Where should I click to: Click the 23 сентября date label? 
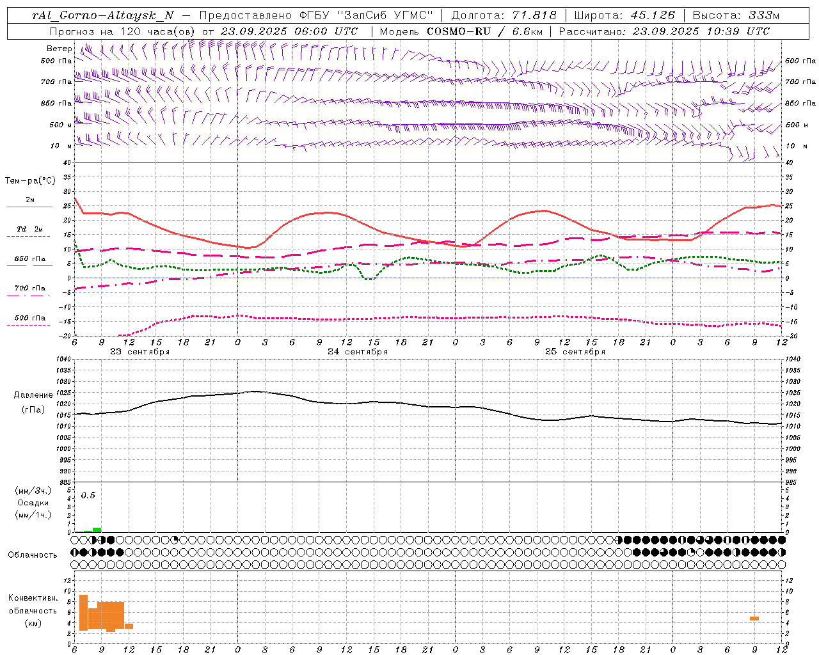coord(140,352)
